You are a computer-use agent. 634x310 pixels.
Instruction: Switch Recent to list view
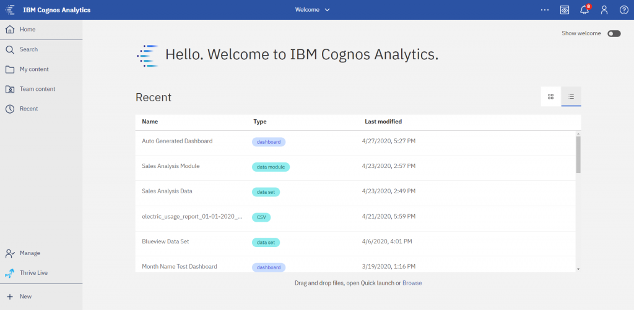pyautogui.click(x=571, y=96)
